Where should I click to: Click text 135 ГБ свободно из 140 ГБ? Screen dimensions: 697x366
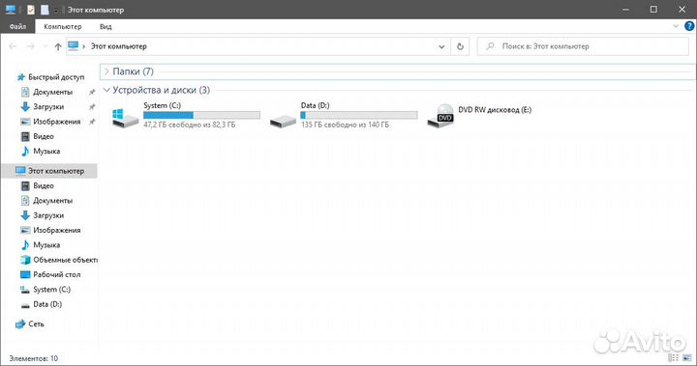point(345,125)
